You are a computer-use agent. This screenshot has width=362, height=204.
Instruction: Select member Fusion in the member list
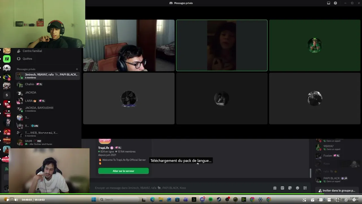click(337, 156)
